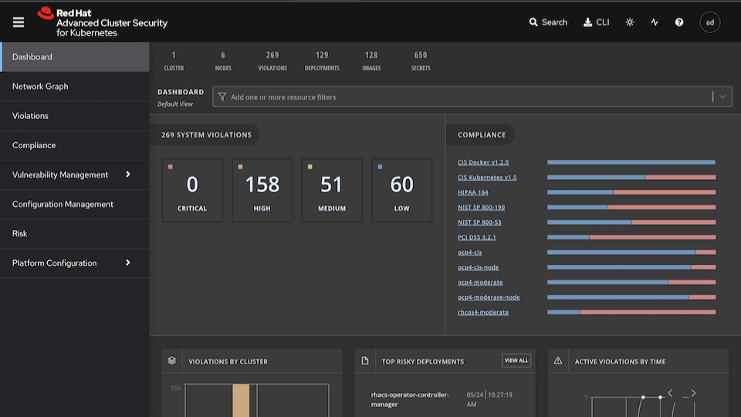
Task: Click '269 SYSTEM VIOLATIONS' heading
Action: click(207, 134)
